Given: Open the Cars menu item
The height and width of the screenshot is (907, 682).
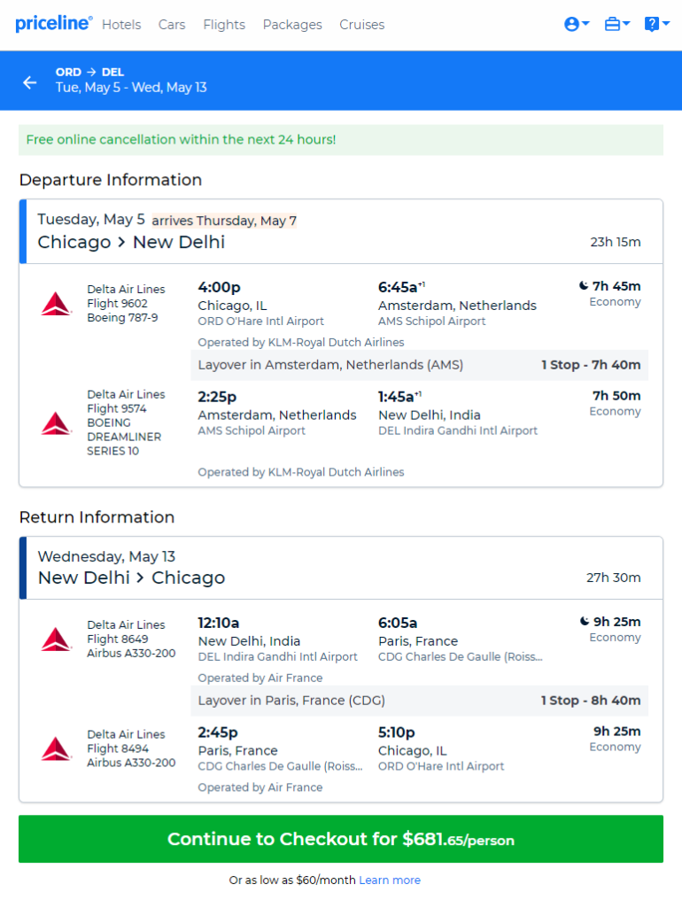Looking at the screenshot, I should pyautogui.click(x=172, y=25).
